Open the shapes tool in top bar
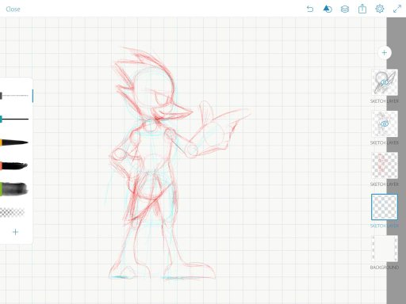Screen dimensions: 406x304 pos(327,9)
